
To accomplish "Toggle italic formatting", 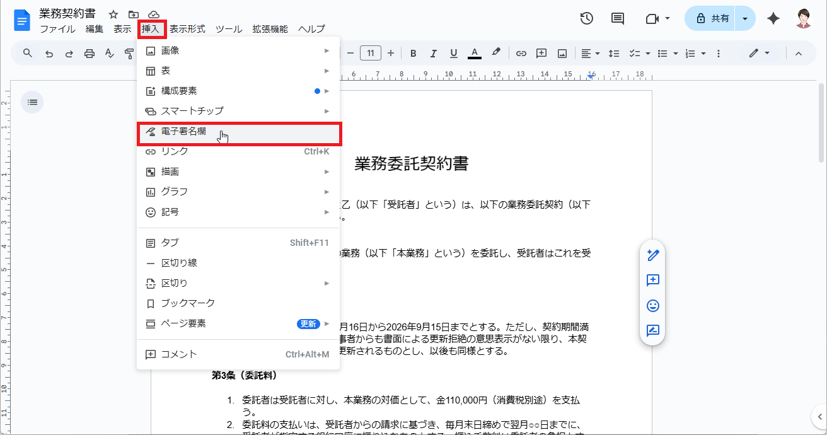I will point(433,53).
